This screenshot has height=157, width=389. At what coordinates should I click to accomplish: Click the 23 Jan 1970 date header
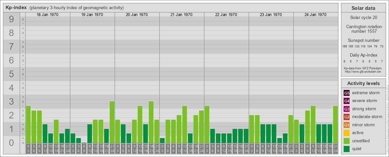(271, 15)
